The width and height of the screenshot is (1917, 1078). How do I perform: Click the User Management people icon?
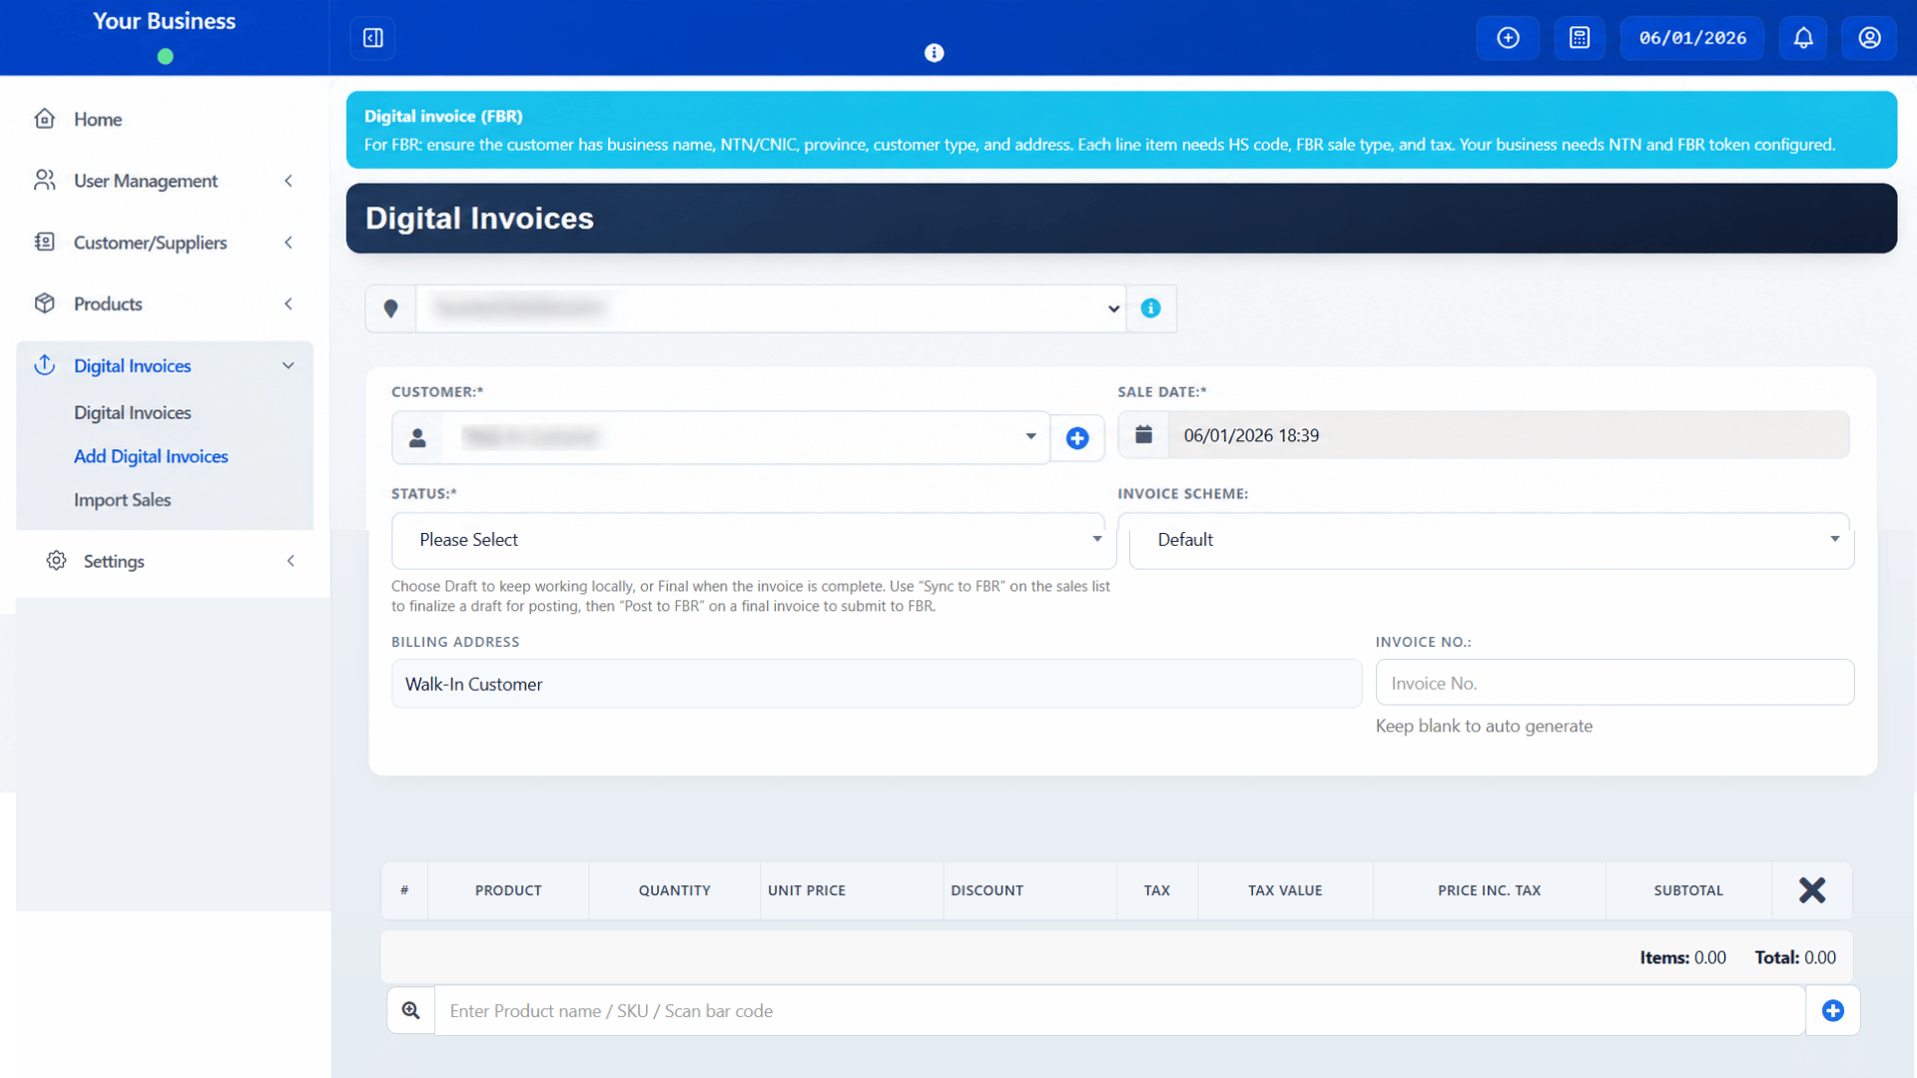click(x=45, y=181)
